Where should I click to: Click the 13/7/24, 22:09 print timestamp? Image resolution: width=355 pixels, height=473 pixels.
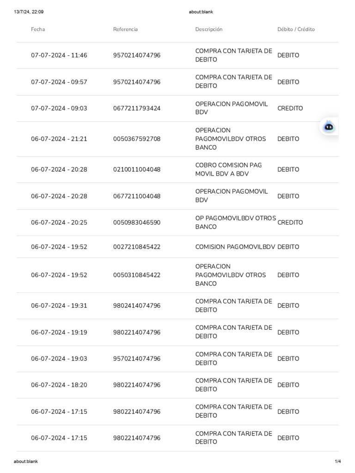29,12
